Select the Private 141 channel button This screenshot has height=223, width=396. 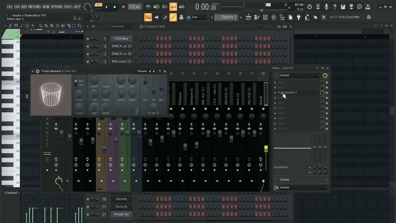[122, 214]
